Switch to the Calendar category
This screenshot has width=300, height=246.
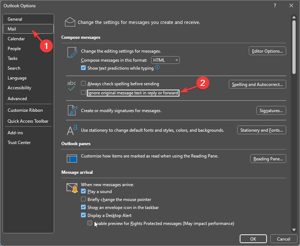coord(16,39)
